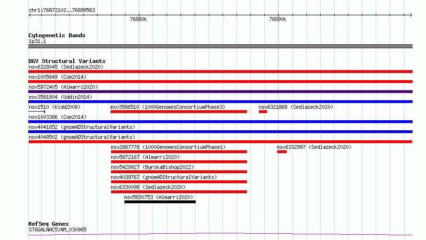Open esv3586510 (1000GenomesConsortiumPhase3) label
The height and width of the screenshot is (240, 426).
[168, 107]
